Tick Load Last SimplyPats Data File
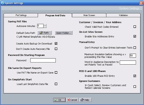The width and height of the screenshot is (144, 105). [56, 84]
